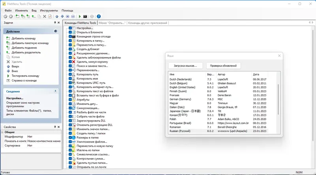The height and width of the screenshot is (175, 316).
Task: Click the Add separator toolbar icon
Action: click(x=34, y=17)
